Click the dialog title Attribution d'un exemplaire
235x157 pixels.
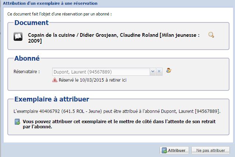coord(50,3)
